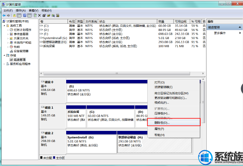Click the green Refresh icon in toolbar

click(35, 16)
